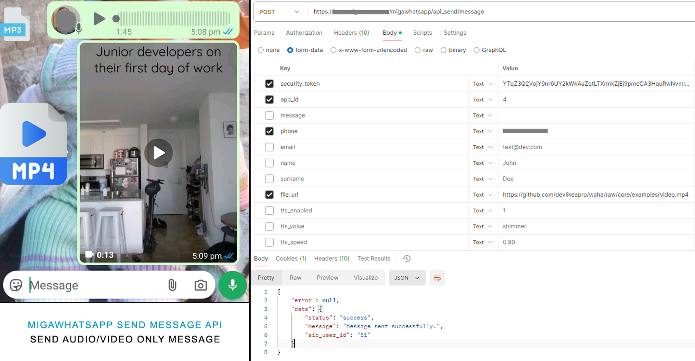Tap the green microphone record button
The image size is (695, 361).
pyautogui.click(x=233, y=285)
